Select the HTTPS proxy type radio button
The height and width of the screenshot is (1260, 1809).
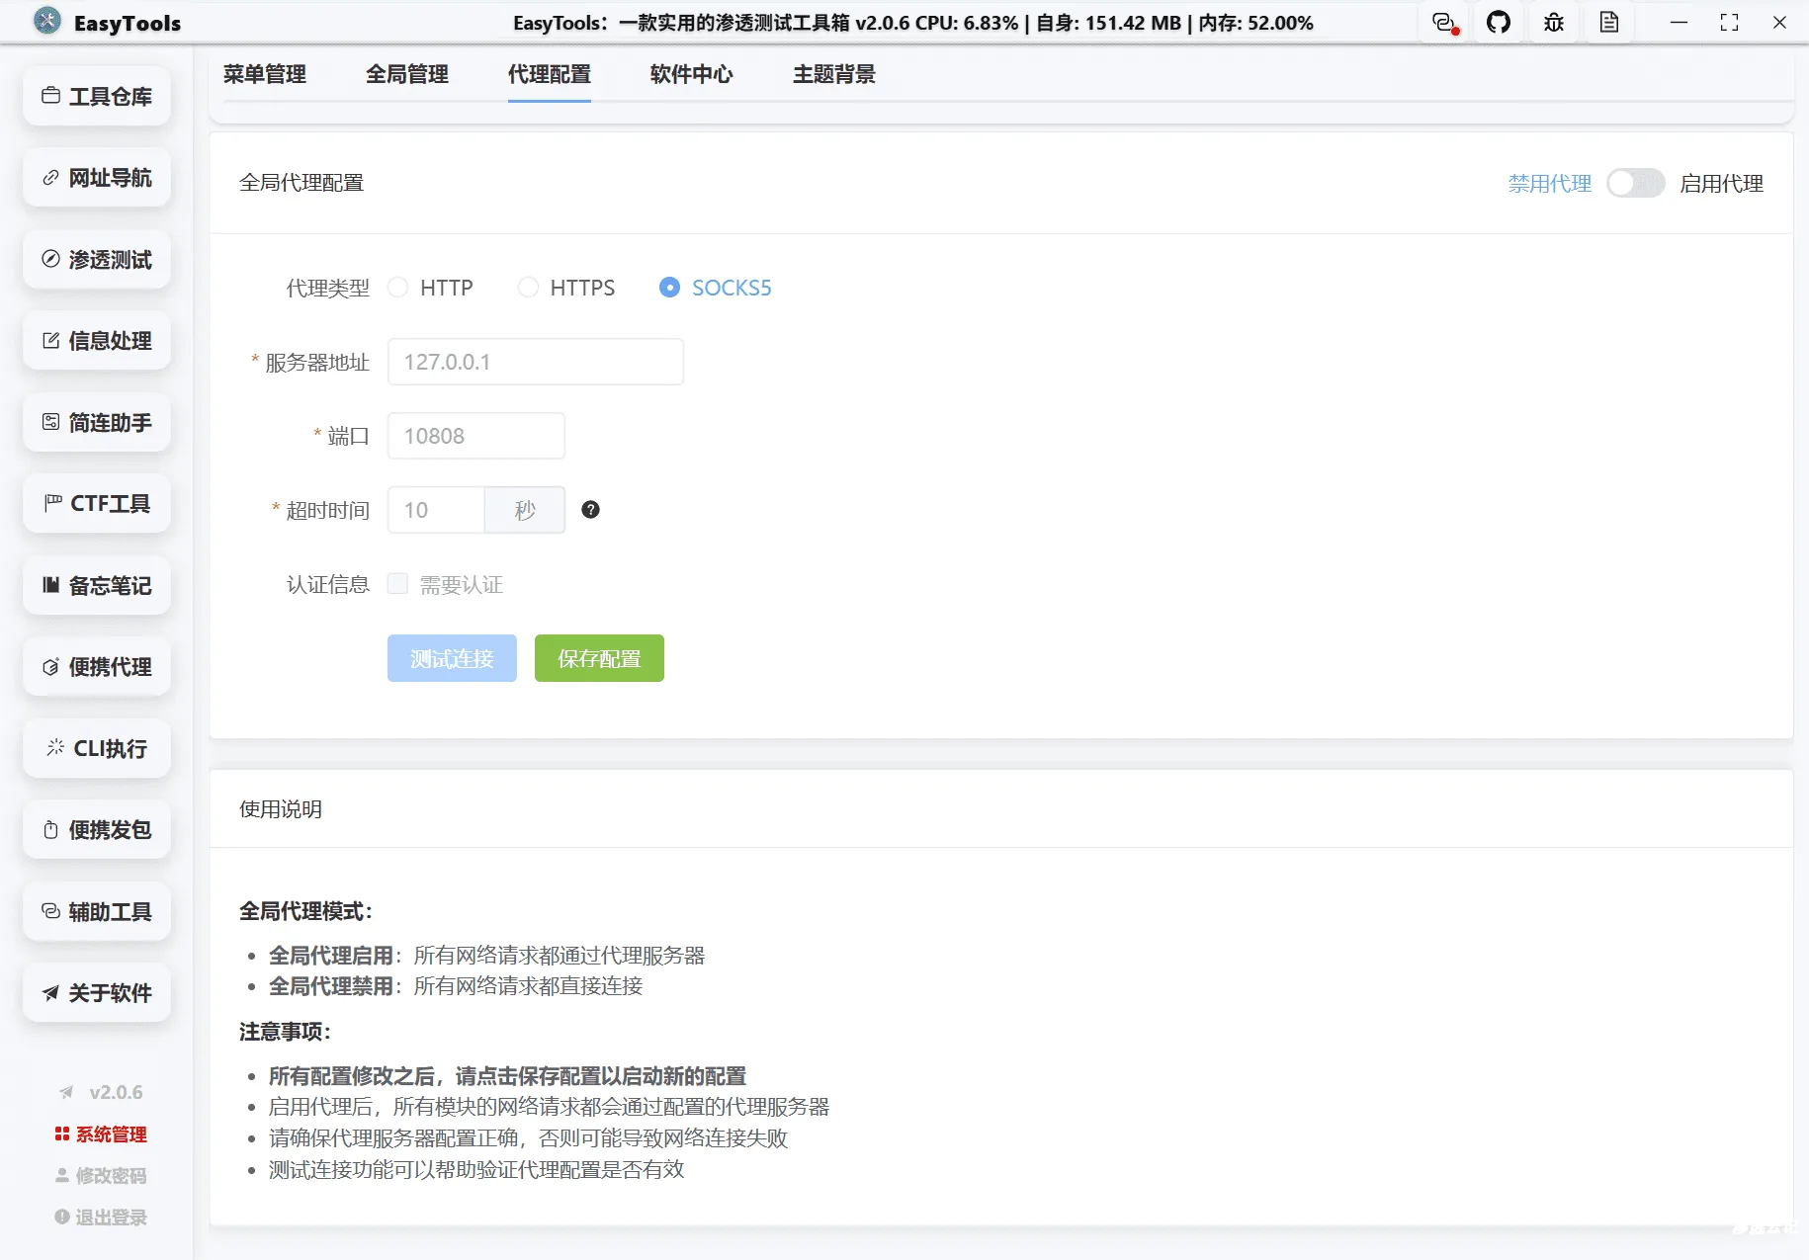(528, 287)
